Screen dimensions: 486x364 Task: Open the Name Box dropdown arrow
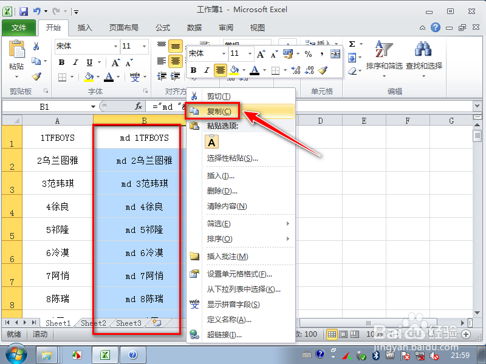click(x=93, y=107)
